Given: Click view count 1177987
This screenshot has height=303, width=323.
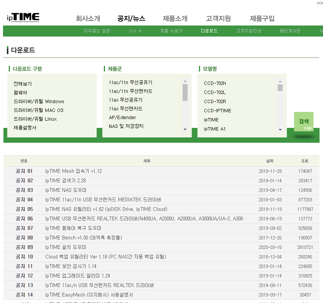Looking at the screenshot, I should click(305, 209).
